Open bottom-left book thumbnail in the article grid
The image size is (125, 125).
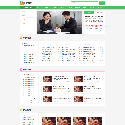(48, 99)
